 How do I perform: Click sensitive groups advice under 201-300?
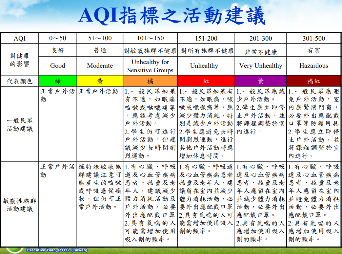tap(261, 204)
